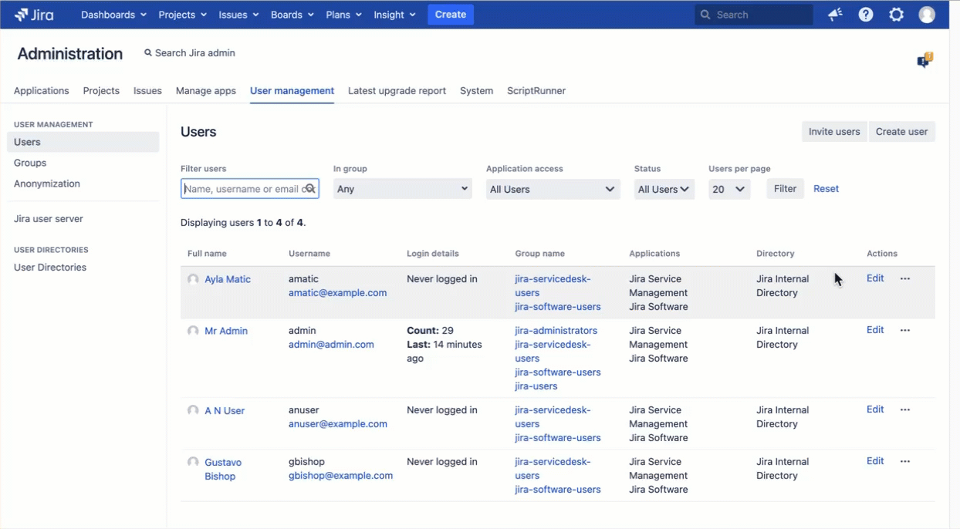Viewport: 960px width, 529px height.
Task: Open the Status dropdown
Action: point(664,189)
